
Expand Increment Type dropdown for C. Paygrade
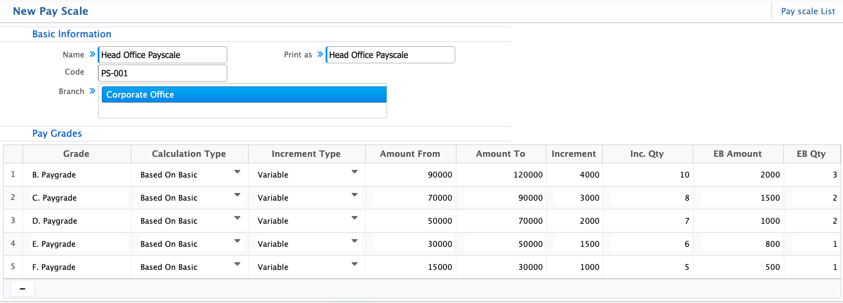(355, 195)
